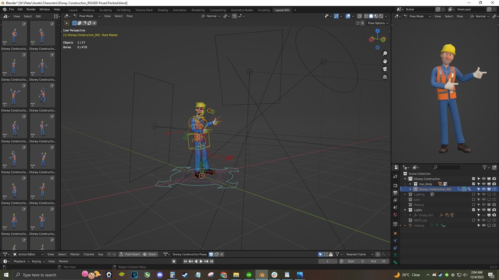Viewport: 499px width, 280px height.
Task: Click Jump to endpoint playback button
Action: click(x=212, y=261)
